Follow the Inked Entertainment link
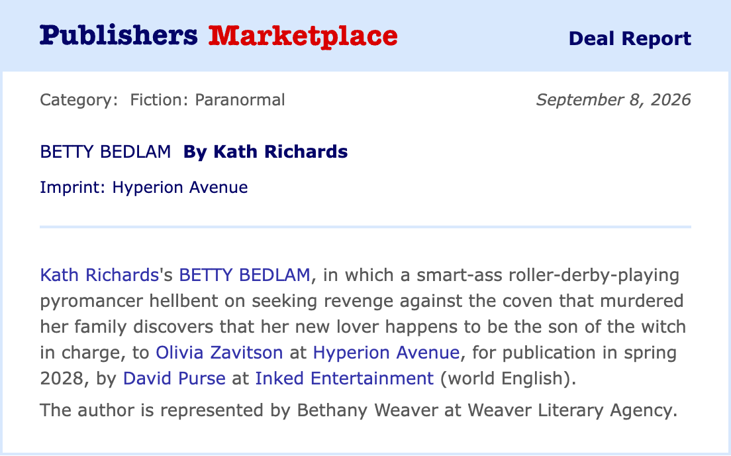Image resolution: width=731 pixels, height=456 pixels. tap(344, 378)
